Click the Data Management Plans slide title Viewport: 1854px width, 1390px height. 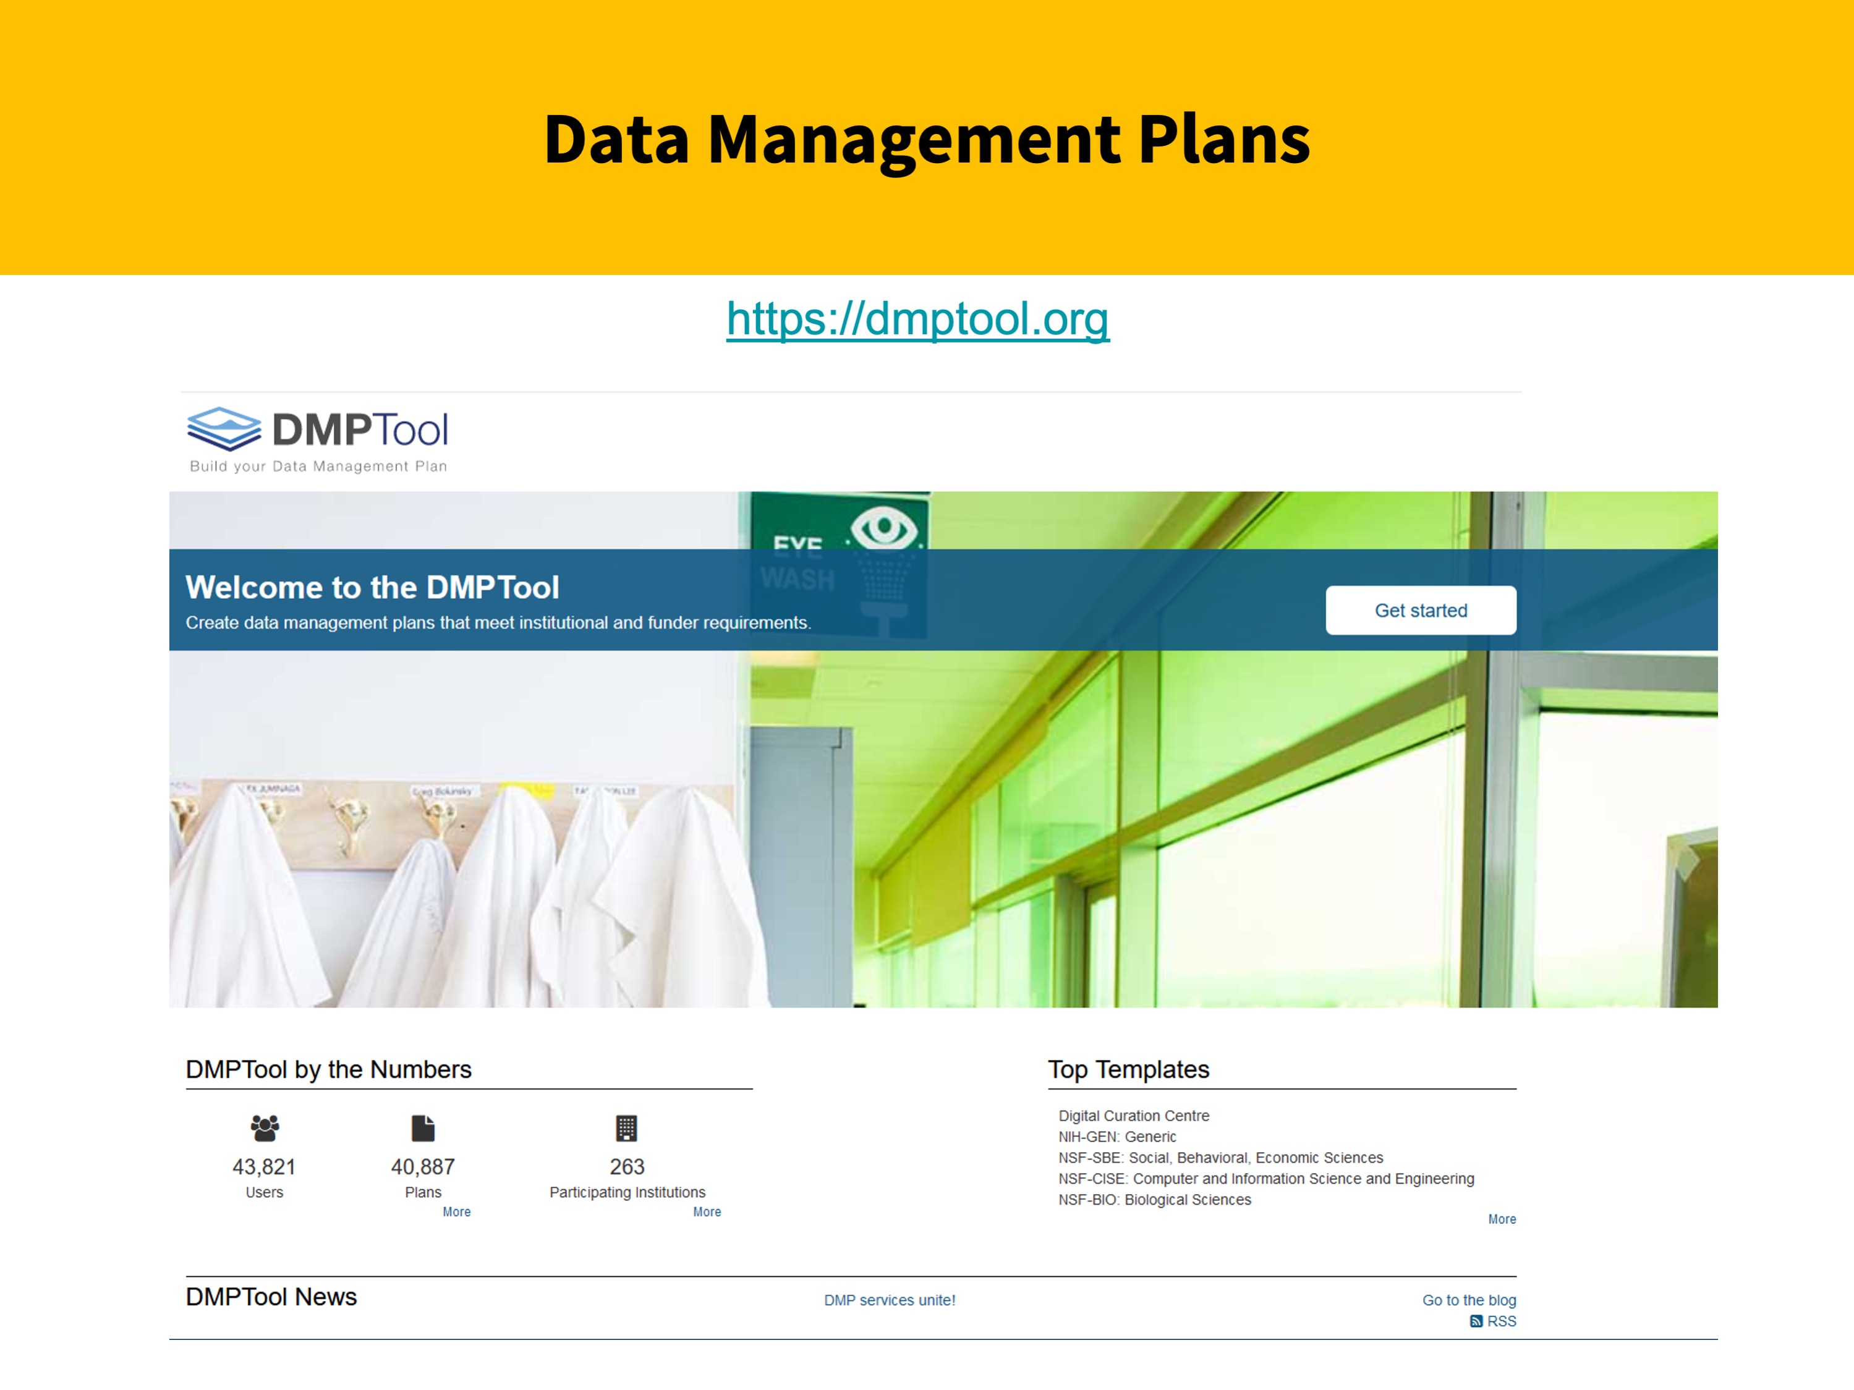click(926, 139)
